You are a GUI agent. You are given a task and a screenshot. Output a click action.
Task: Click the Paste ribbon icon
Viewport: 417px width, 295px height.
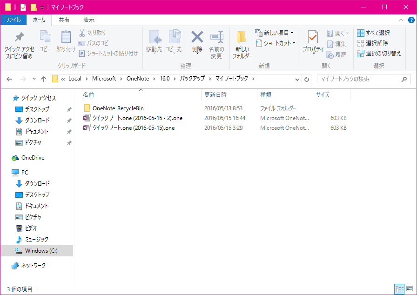point(66,41)
